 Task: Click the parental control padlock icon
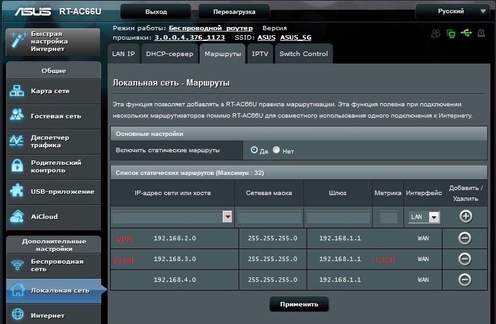pos(17,165)
